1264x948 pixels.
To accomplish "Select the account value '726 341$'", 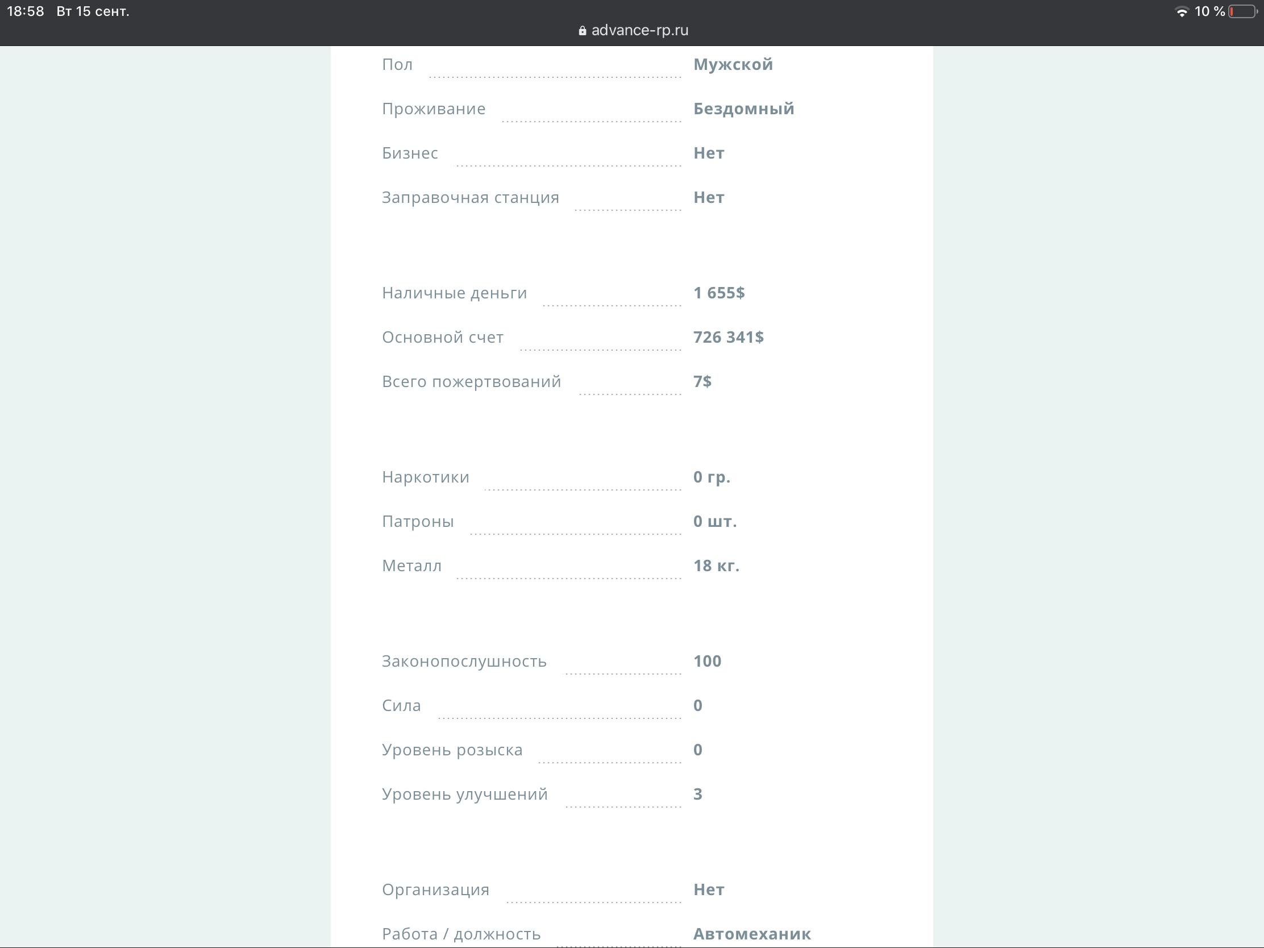I will tap(729, 337).
